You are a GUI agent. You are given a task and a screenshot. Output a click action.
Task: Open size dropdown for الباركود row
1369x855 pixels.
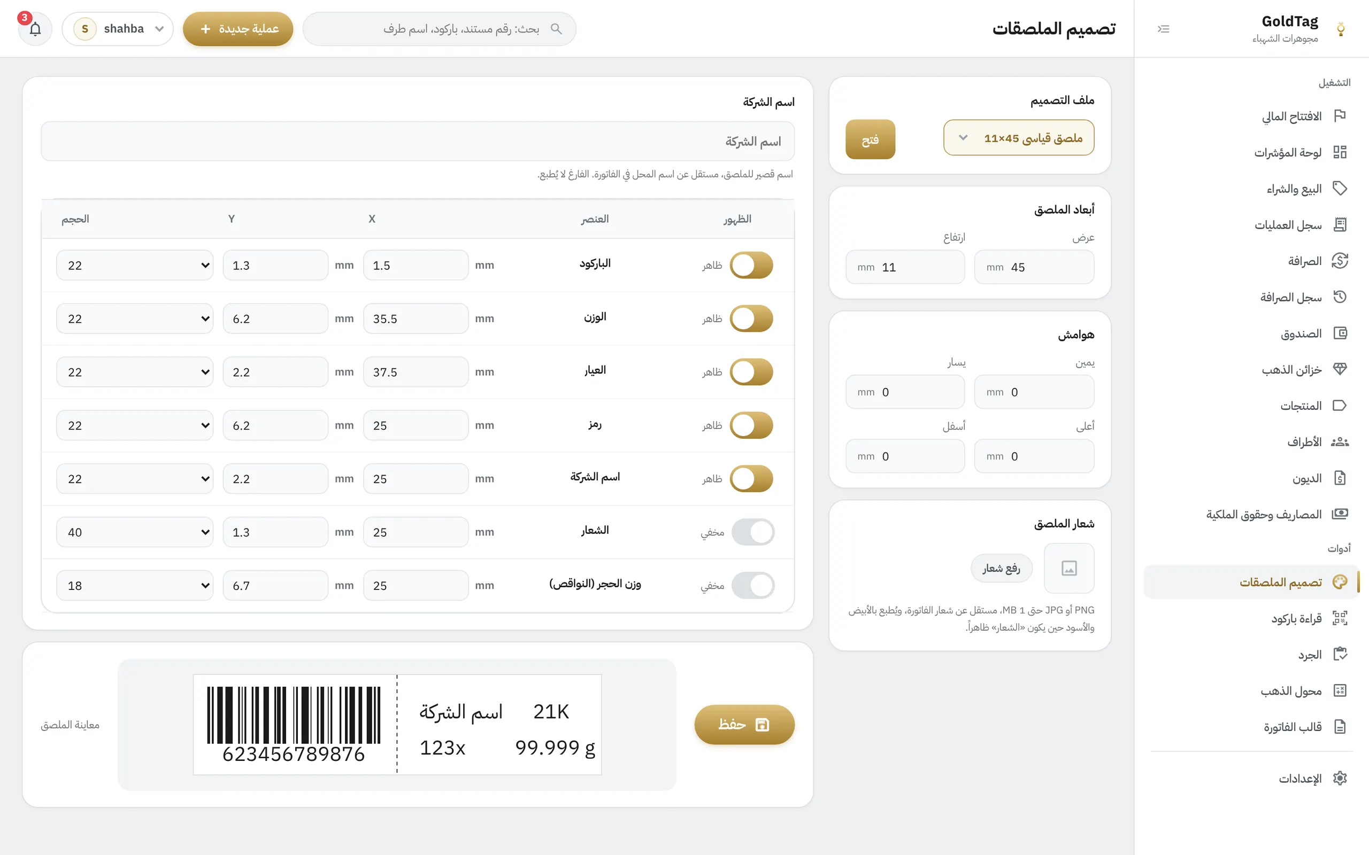(x=135, y=265)
